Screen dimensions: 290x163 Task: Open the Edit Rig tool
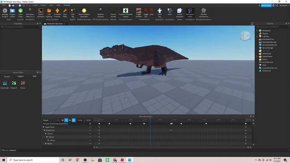[x=72, y=13]
